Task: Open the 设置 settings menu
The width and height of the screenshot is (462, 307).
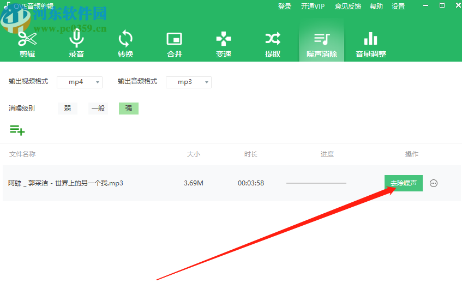Action: tap(398, 7)
